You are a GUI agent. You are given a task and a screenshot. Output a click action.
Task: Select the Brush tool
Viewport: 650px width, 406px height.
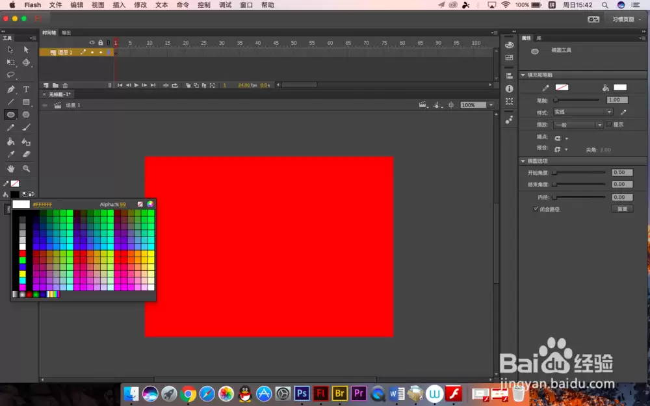[x=26, y=127]
